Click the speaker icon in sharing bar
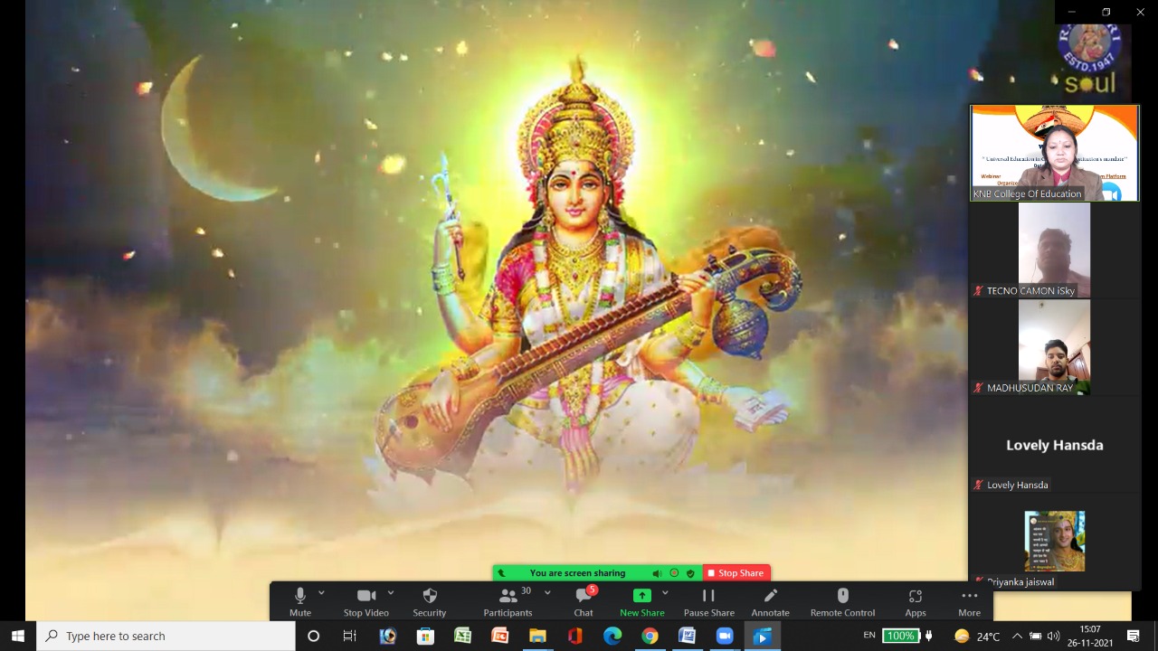Image resolution: width=1158 pixels, height=651 pixels. click(x=657, y=573)
